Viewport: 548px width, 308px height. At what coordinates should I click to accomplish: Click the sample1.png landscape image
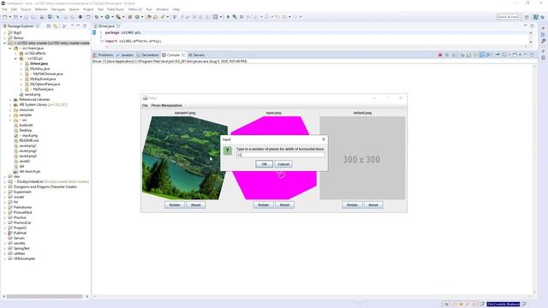[185, 157]
